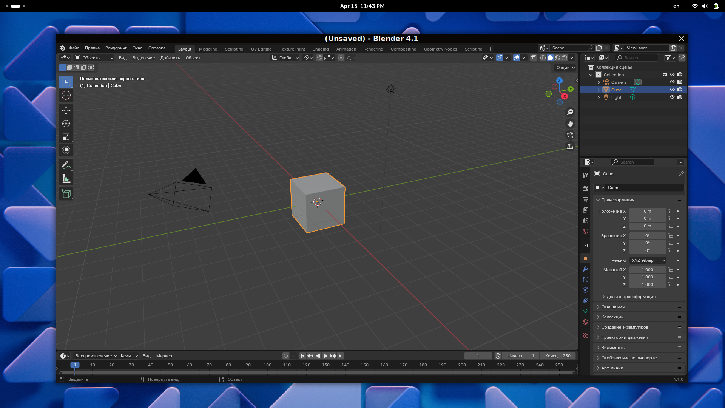
Task: Switch to Scripting workspace tab
Action: point(474,49)
